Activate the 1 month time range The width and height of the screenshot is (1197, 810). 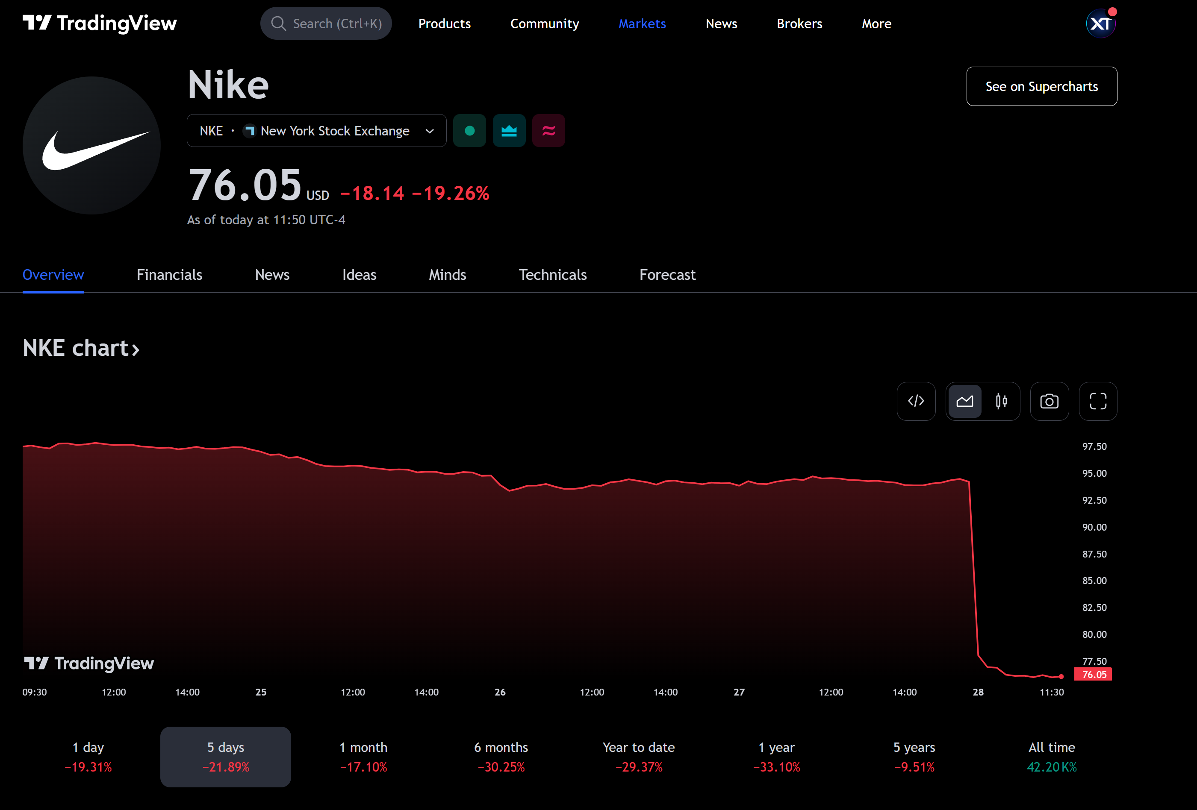[x=363, y=757]
